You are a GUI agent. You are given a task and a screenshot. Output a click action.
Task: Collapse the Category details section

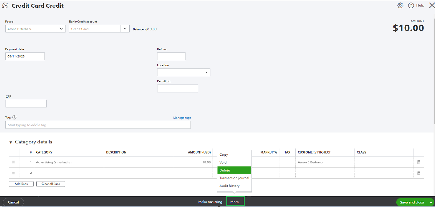coord(11,142)
